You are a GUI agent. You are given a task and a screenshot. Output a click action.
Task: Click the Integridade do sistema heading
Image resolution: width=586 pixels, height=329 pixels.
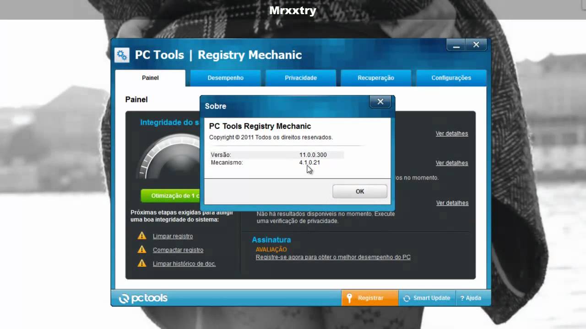click(170, 122)
